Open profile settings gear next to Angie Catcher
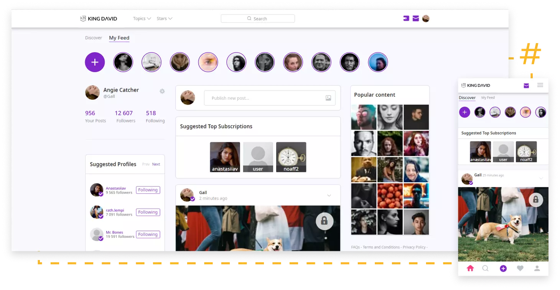 pyautogui.click(x=162, y=91)
